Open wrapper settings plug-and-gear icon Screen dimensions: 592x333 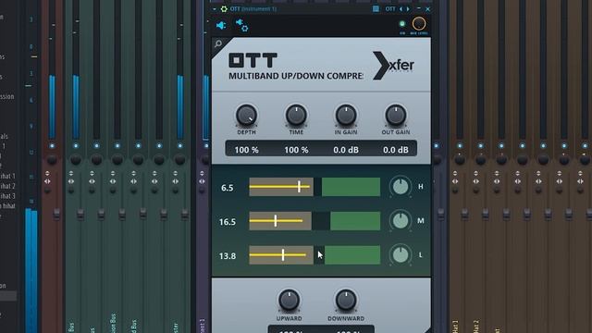click(x=241, y=25)
